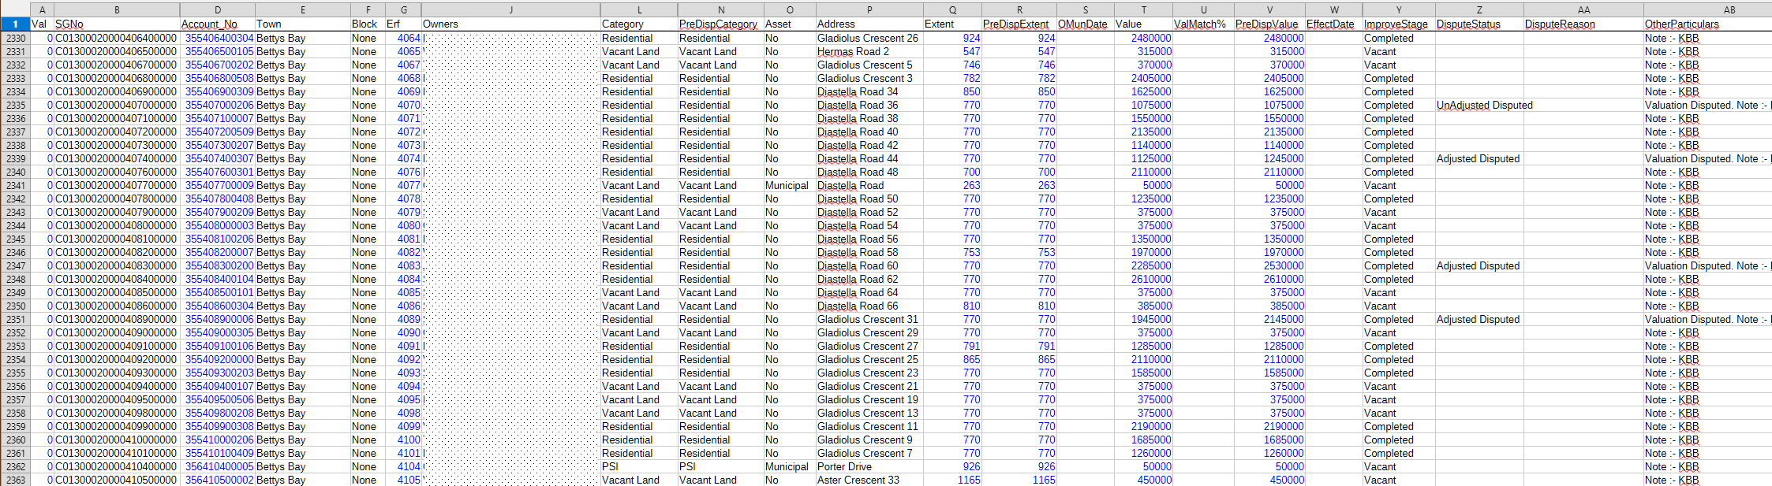Select row header 2347

click(x=15, y=265)
